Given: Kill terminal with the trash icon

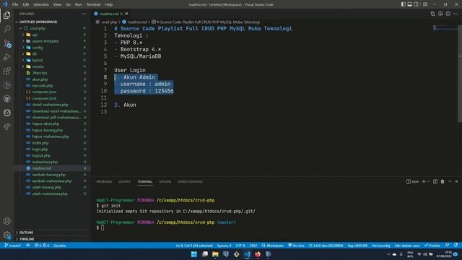Looking at the screenshot, I should [x=443, y=181].
